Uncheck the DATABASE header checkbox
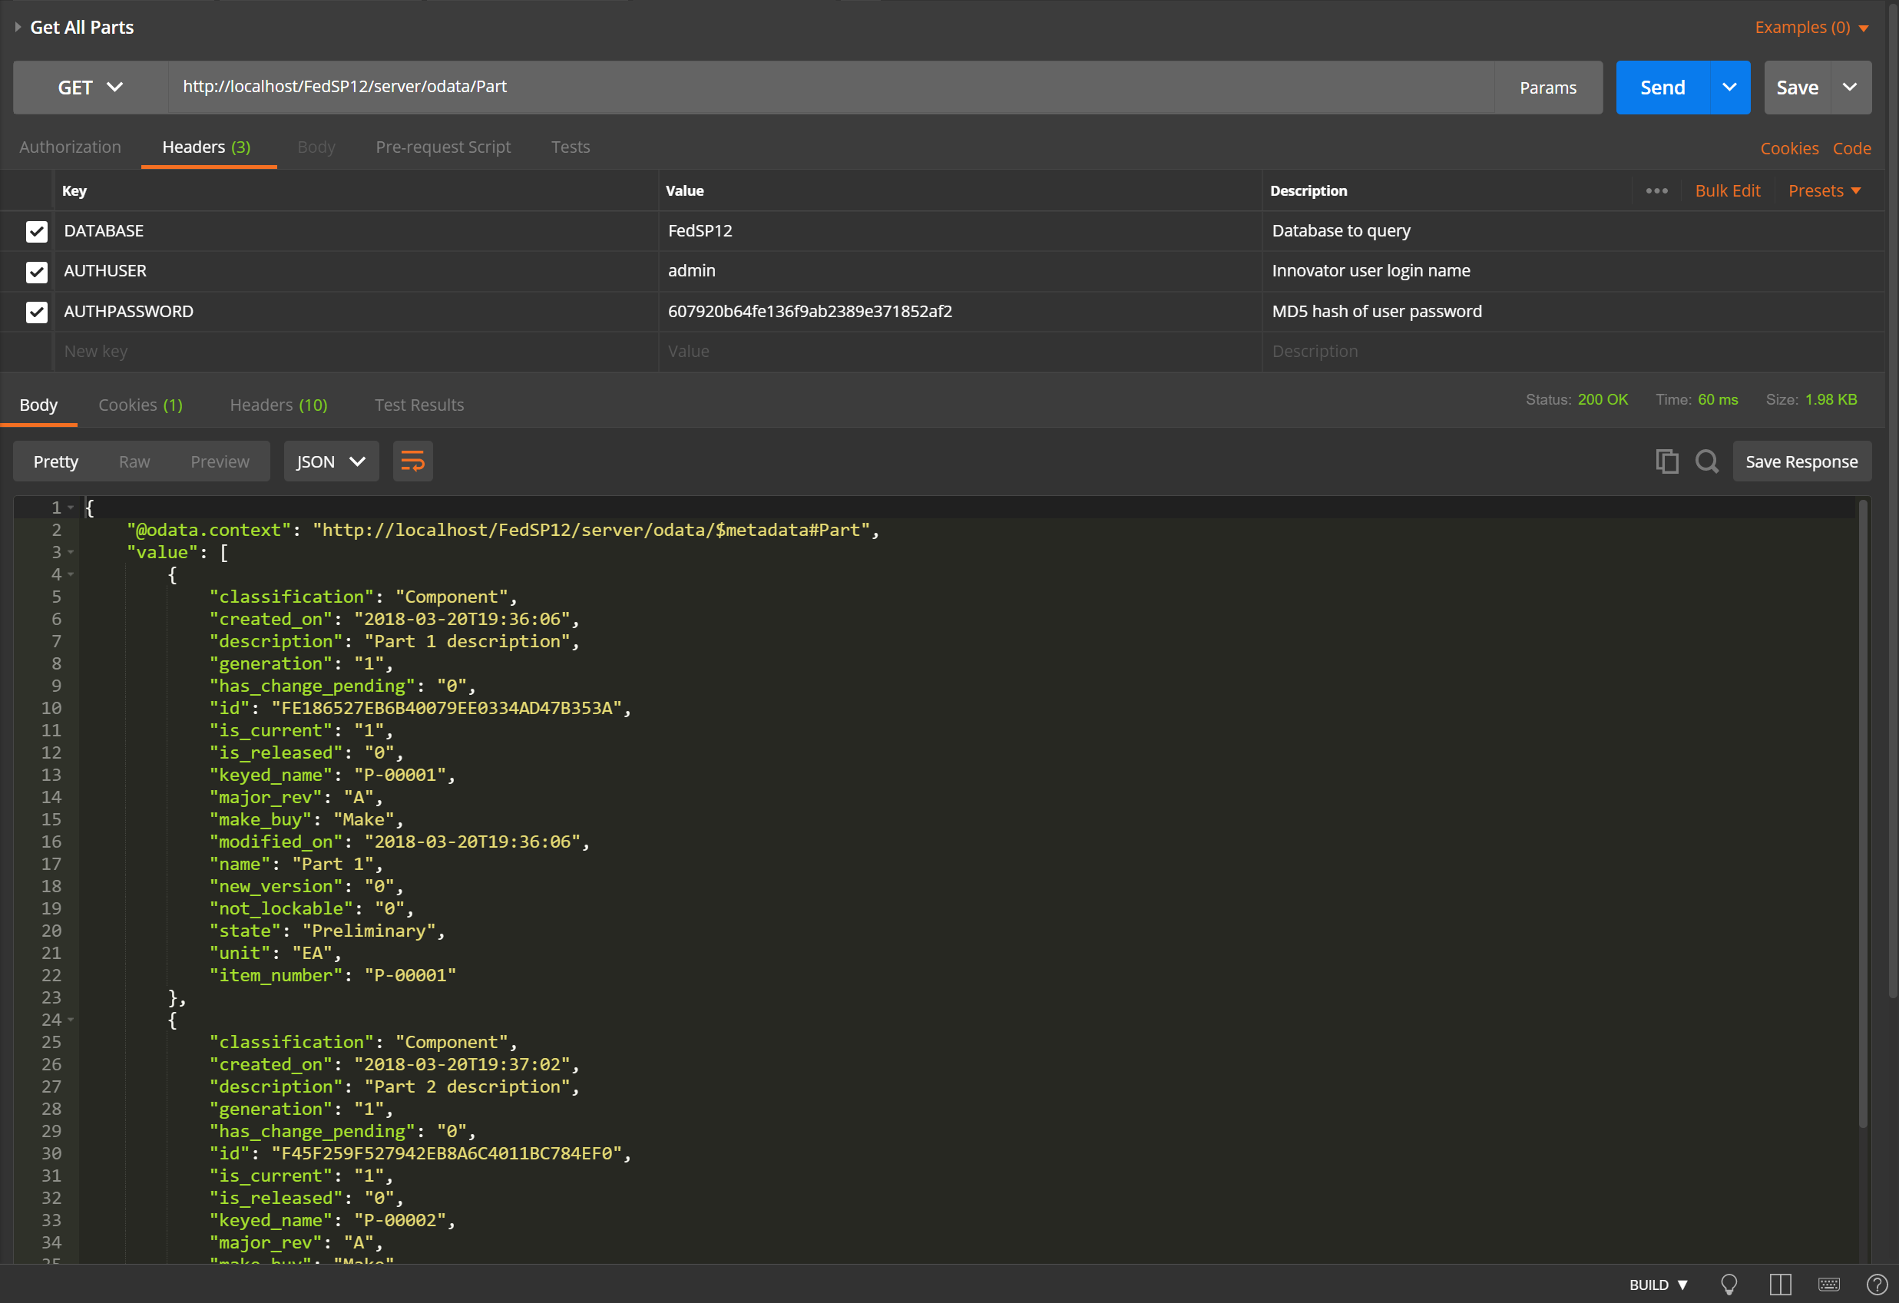The image size is (1899, 1303). (37, 231)
